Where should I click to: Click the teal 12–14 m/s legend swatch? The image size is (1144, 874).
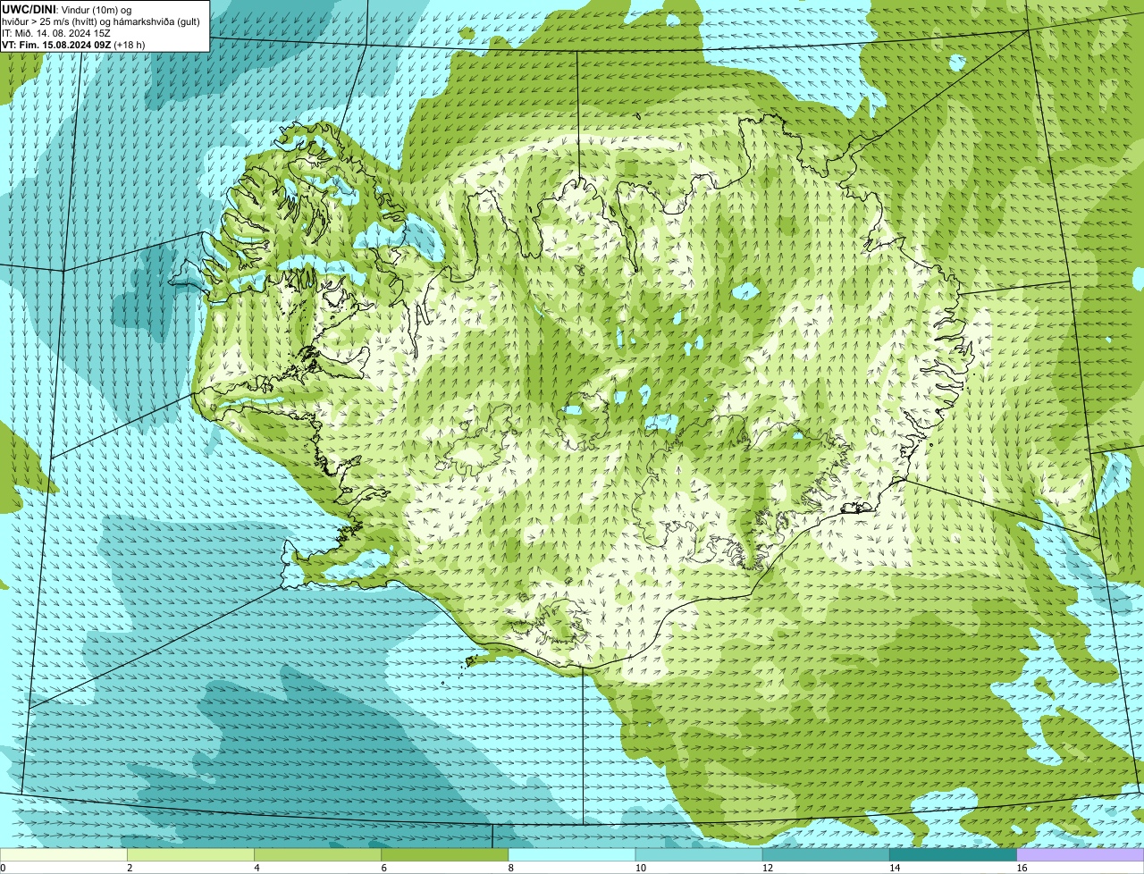click(826, 854)
